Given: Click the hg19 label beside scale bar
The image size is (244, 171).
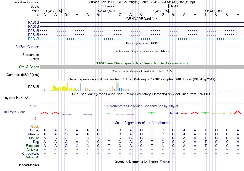Looking at the screenshot, I should tap(175, 6).
